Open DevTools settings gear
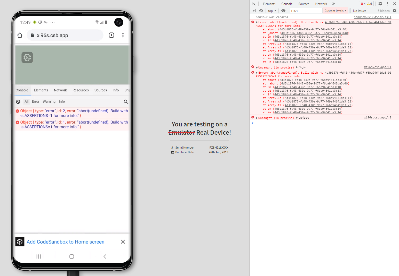 pyautogui.click(x=380, y=4)
